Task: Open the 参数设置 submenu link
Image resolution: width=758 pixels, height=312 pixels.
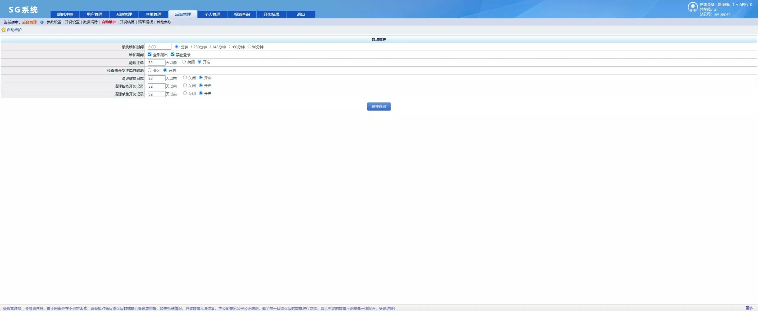Action: (x=54, y=22)
